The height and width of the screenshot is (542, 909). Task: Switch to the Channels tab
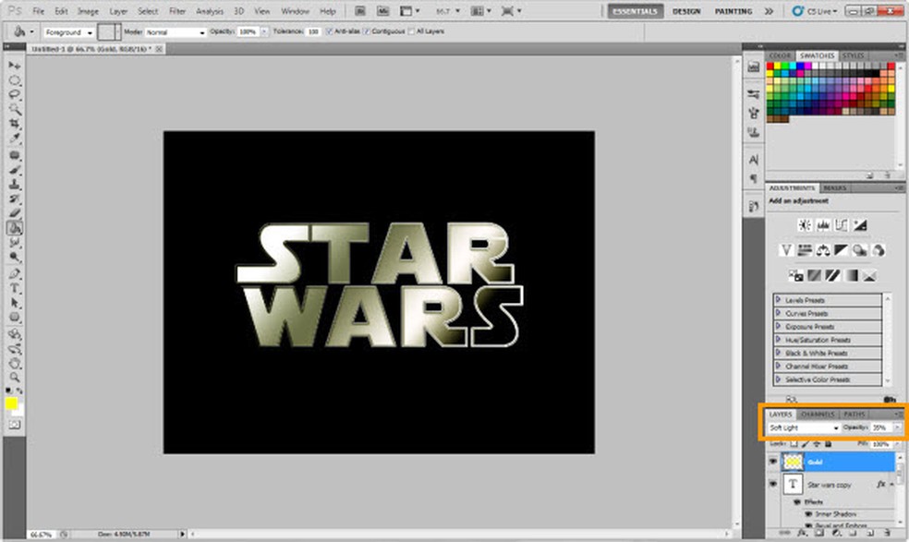click(818, 415)
